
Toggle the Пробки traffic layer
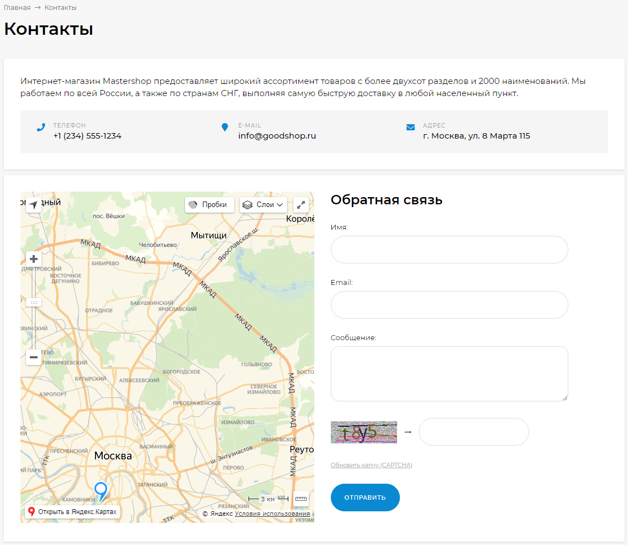click(x=209, y=205)
